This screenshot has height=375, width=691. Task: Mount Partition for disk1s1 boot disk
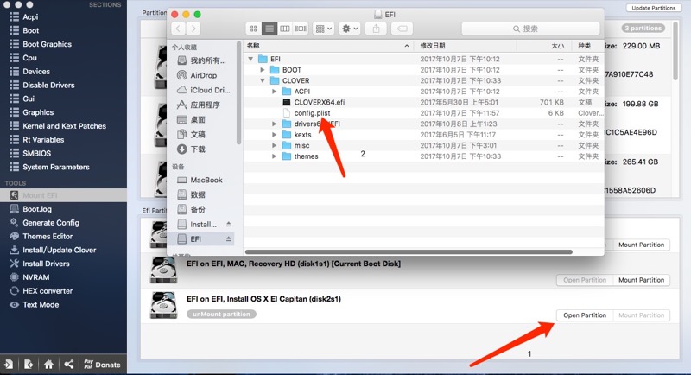tap(641, 280)
